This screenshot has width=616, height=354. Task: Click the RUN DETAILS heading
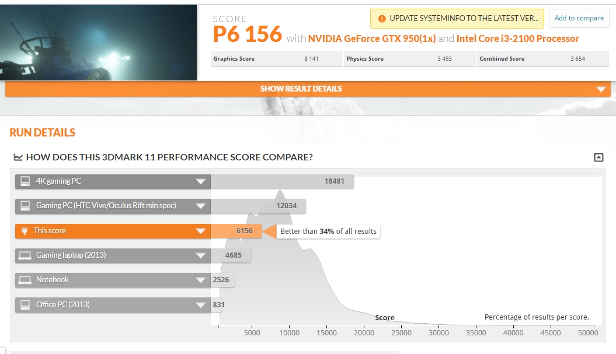43,132
